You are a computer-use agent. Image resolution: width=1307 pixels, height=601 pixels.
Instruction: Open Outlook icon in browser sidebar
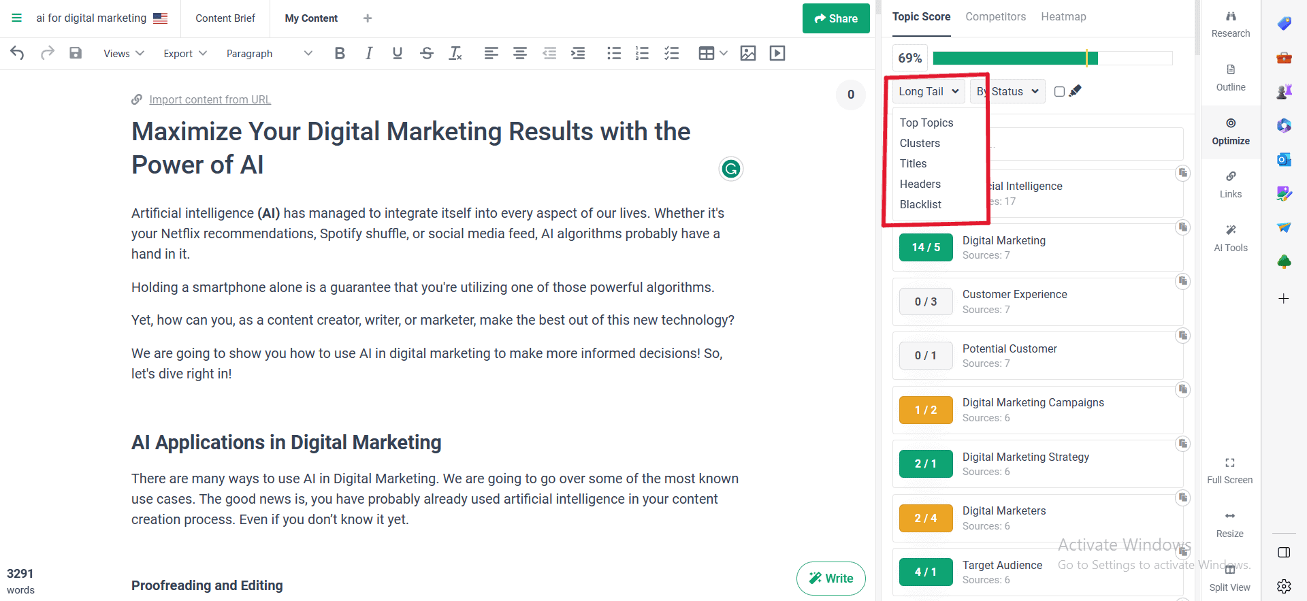coord(1284,159)
